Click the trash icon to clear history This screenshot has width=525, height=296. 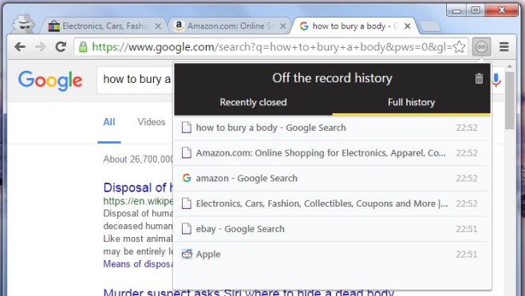[479, 79]
